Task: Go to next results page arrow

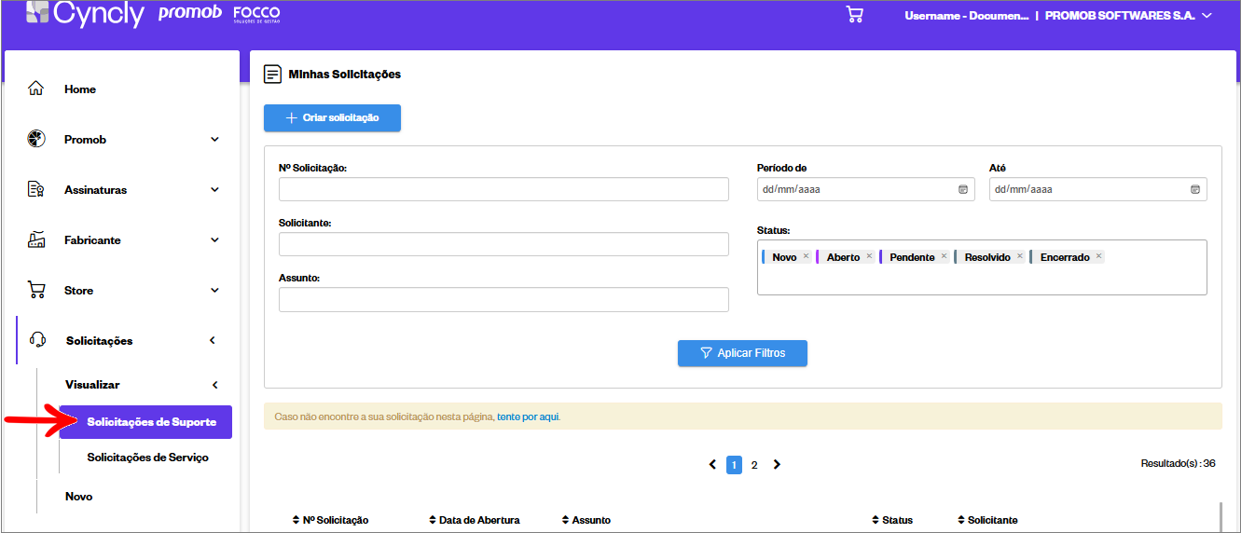Action: point(777,464)
